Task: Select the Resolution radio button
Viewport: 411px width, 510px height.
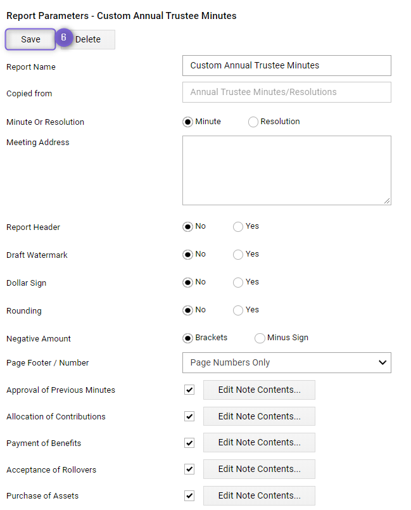Action: tap(253, 122)
